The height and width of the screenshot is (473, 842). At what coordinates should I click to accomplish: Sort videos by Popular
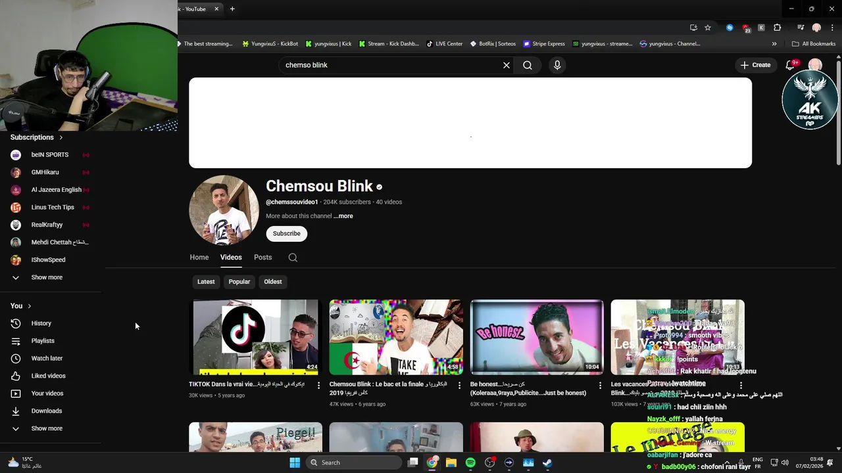coord(239,282)
